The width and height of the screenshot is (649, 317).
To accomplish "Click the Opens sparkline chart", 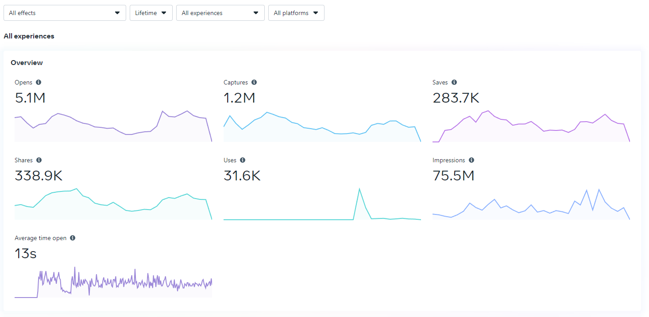I will [x=113, y=126].
